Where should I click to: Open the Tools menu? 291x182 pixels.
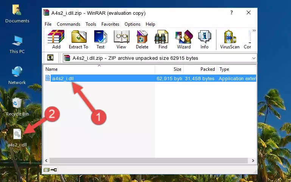[91, 24]
